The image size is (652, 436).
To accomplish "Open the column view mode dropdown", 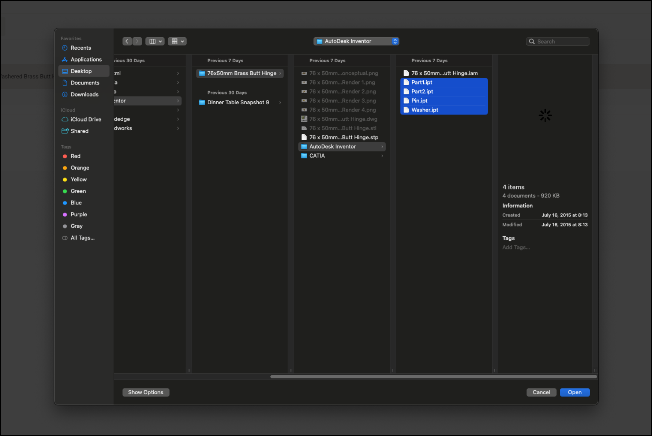I will [155, 41].
